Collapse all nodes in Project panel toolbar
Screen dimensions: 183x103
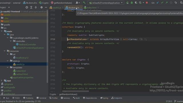click(x=36, y=7)
